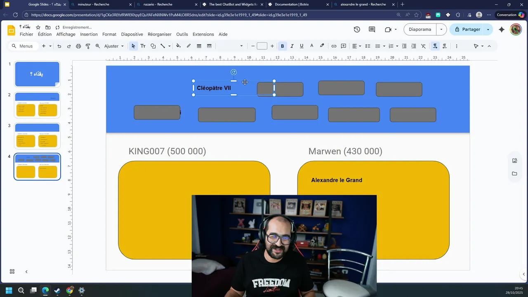Viewport: 528px width, 297px height.
Task: Open the Partager dropdown arrow
Action: pos(488,29)
